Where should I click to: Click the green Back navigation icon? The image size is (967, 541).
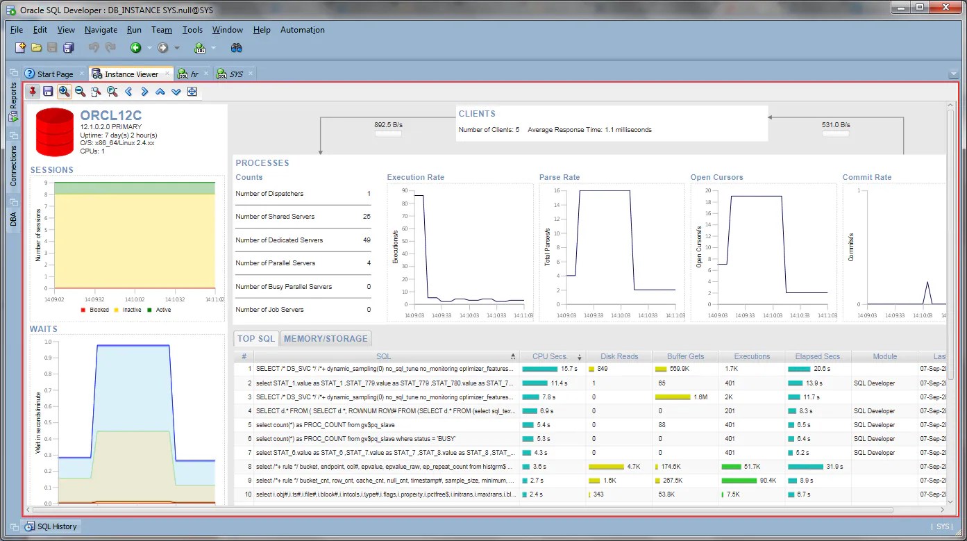136,48
